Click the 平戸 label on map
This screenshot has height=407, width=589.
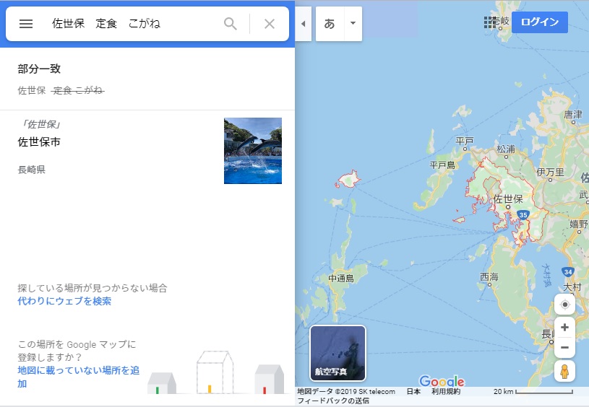coord(465,141)
